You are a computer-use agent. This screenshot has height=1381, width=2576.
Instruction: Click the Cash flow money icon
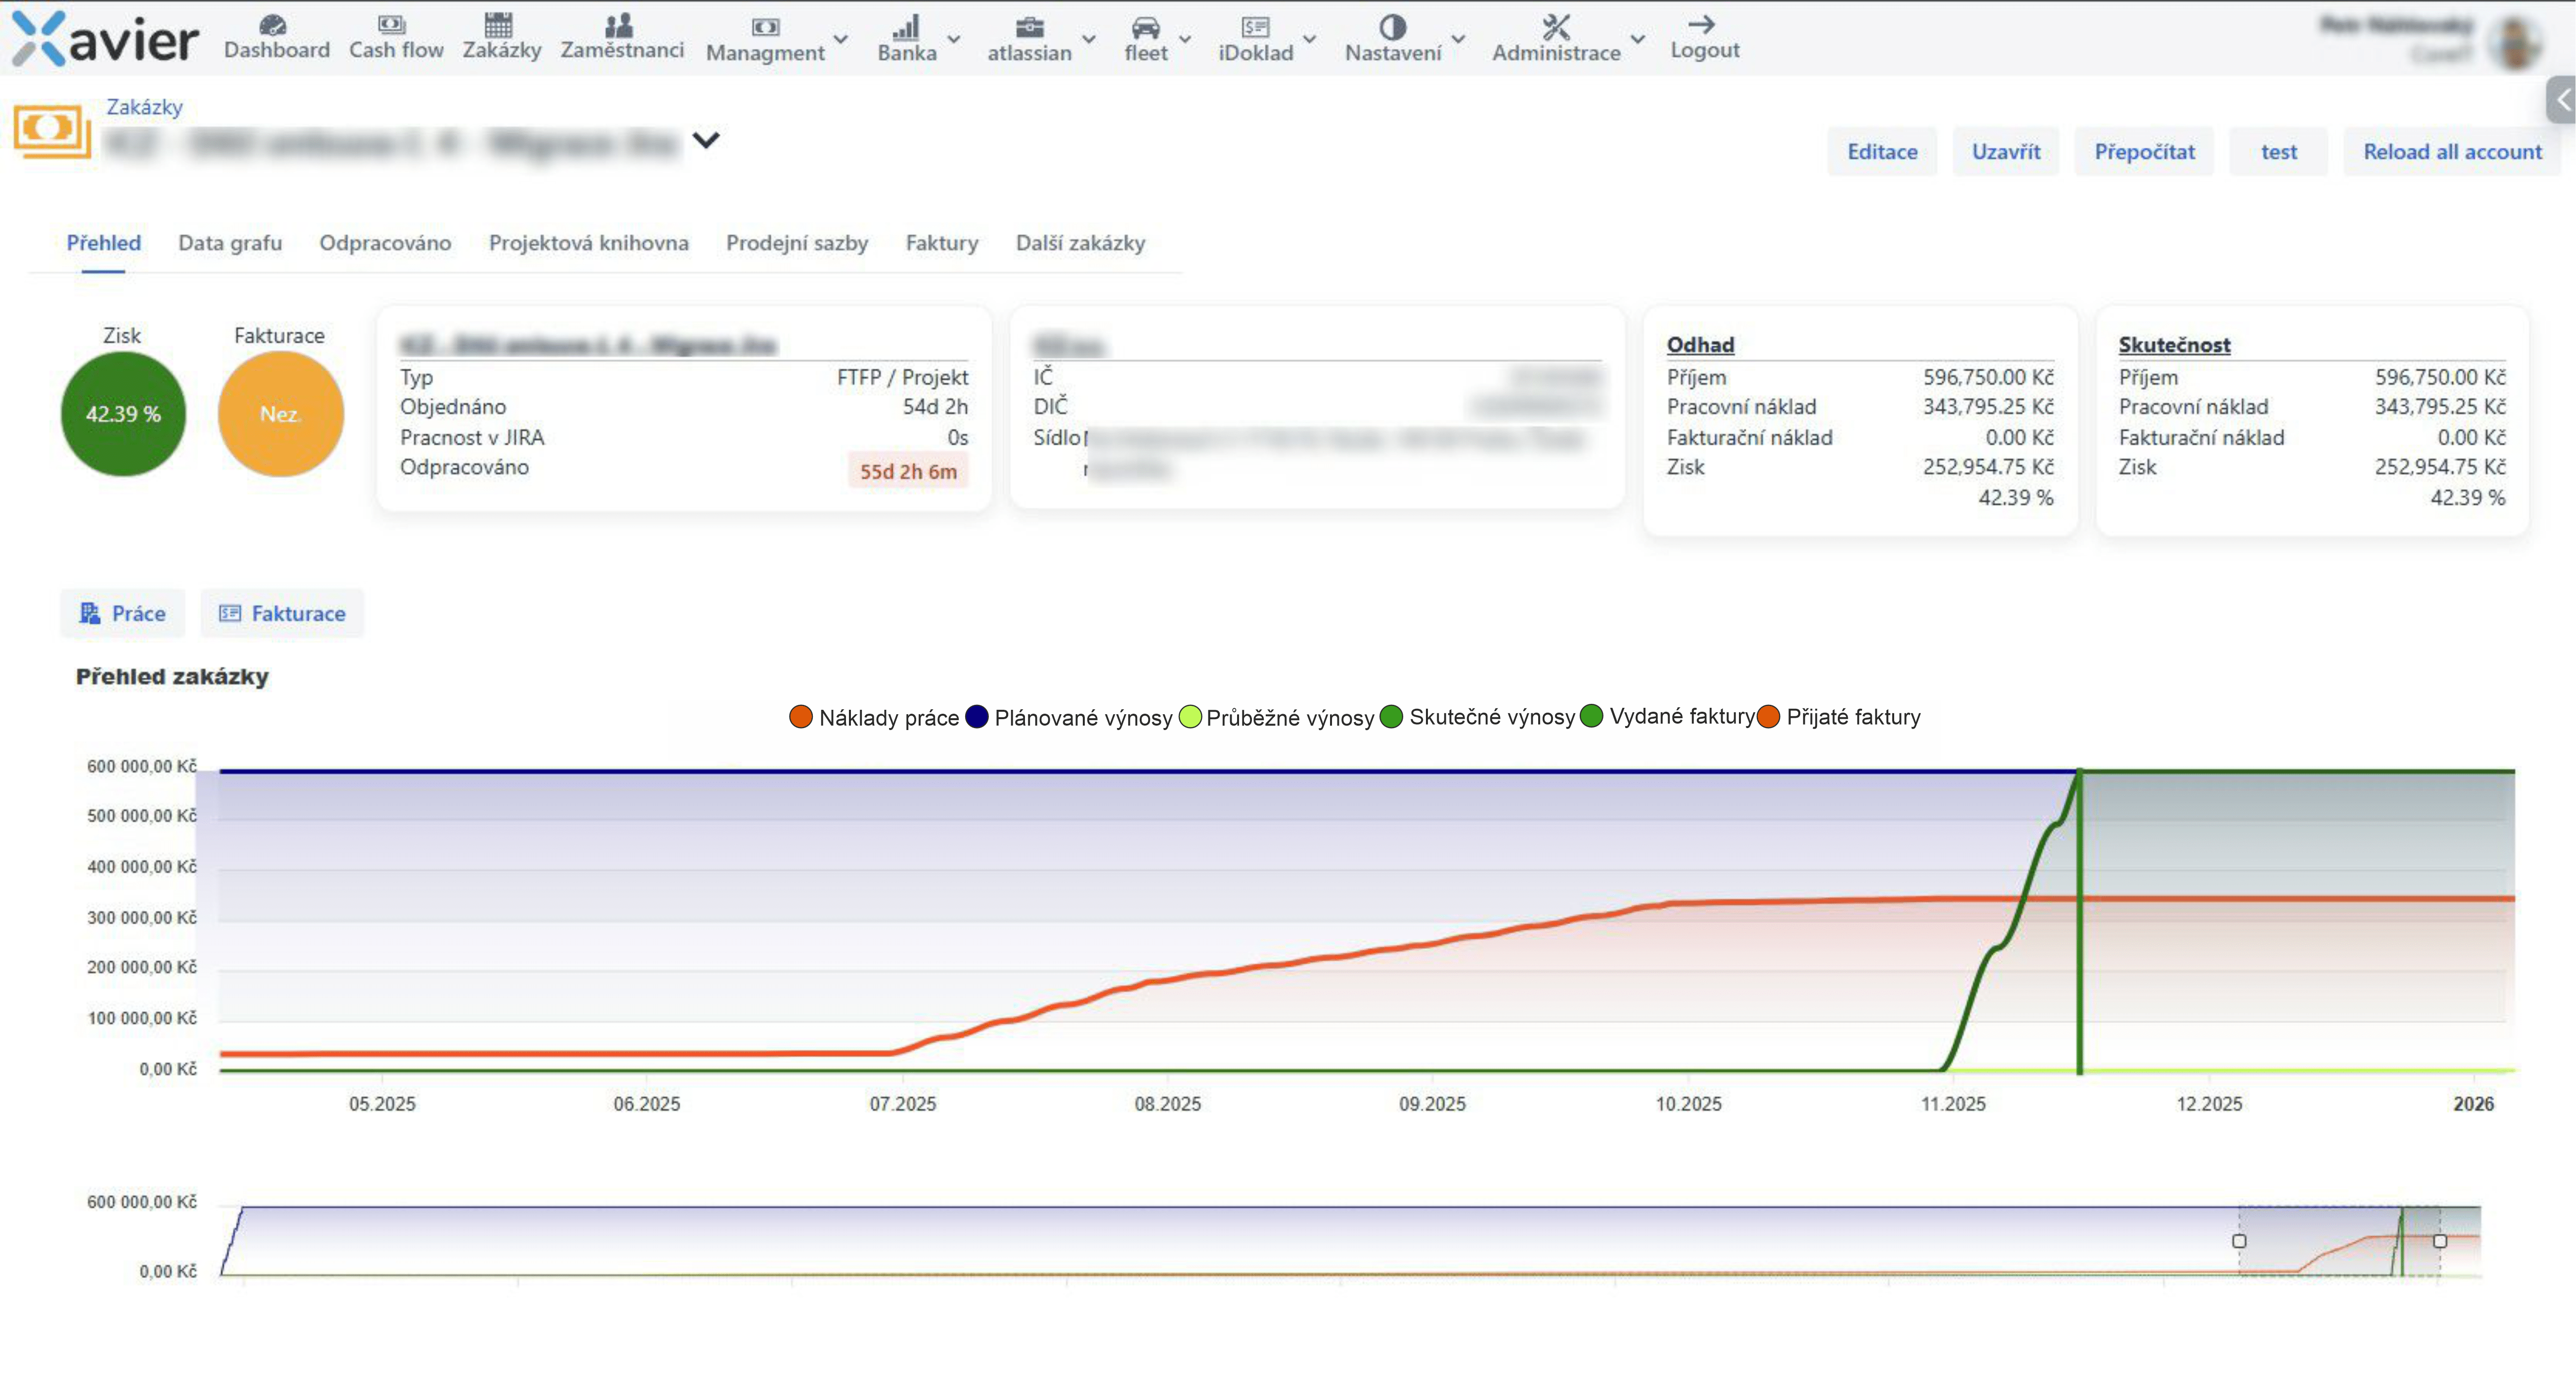[x=392, y=24]
